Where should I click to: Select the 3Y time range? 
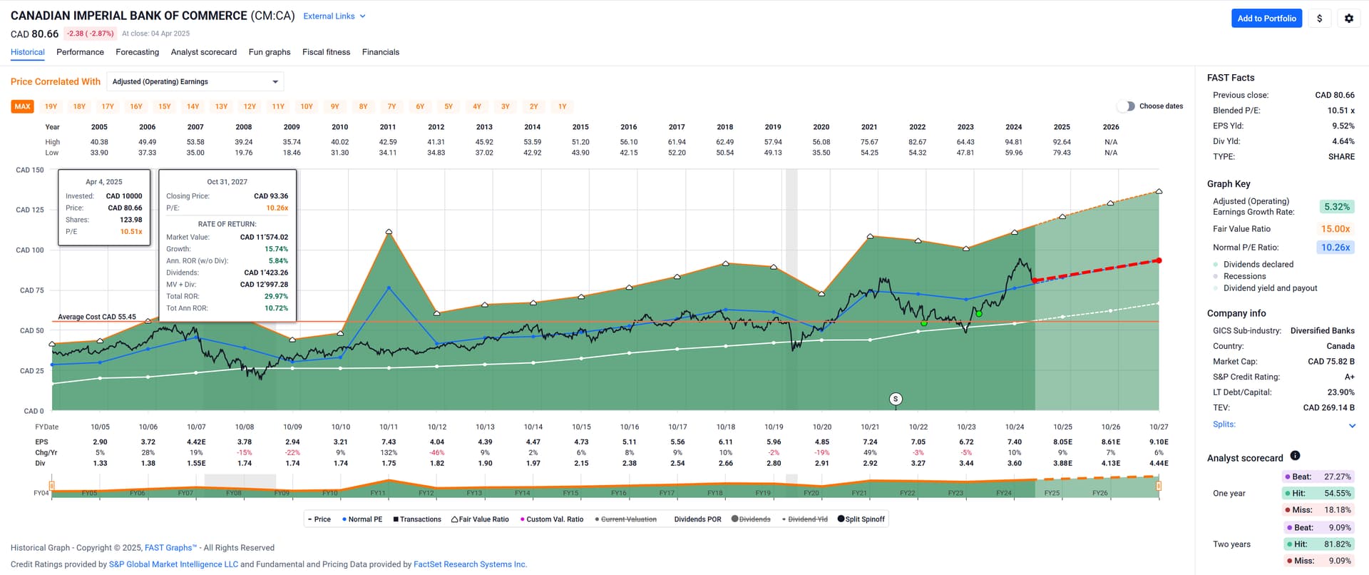click(506, 107)
